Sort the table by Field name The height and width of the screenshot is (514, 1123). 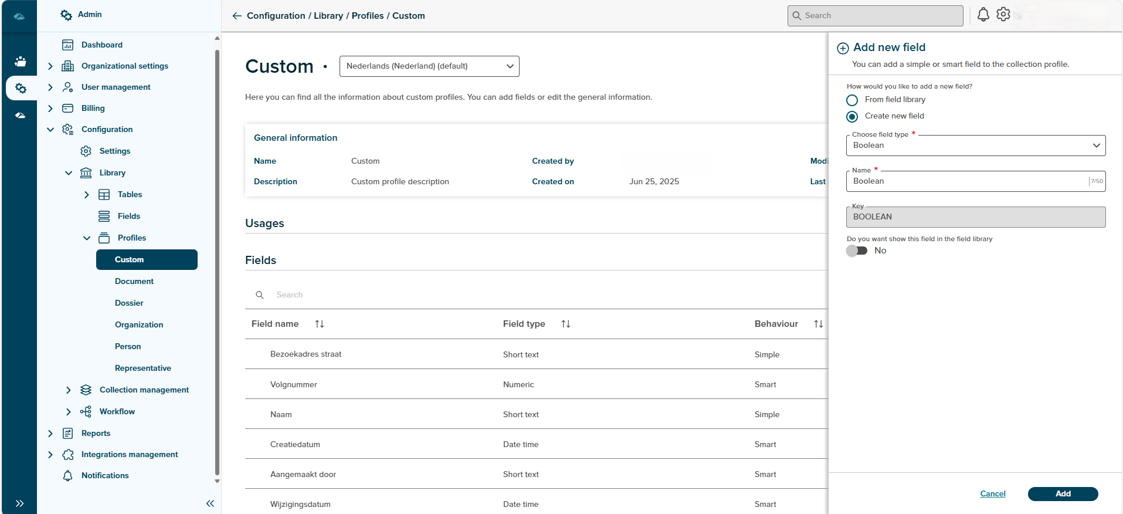[x=320, y=324]
